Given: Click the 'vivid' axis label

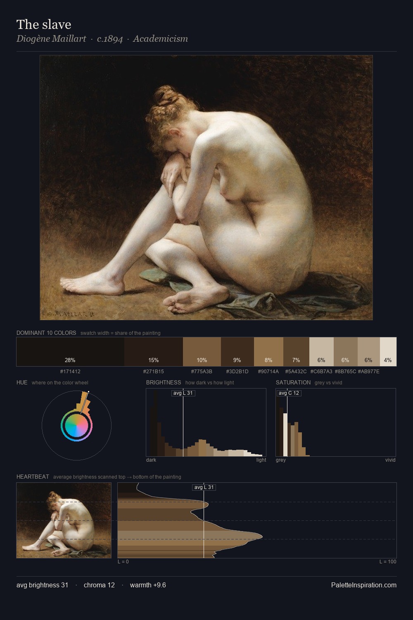Looking at the screenshot, I should tap(390, 460).
